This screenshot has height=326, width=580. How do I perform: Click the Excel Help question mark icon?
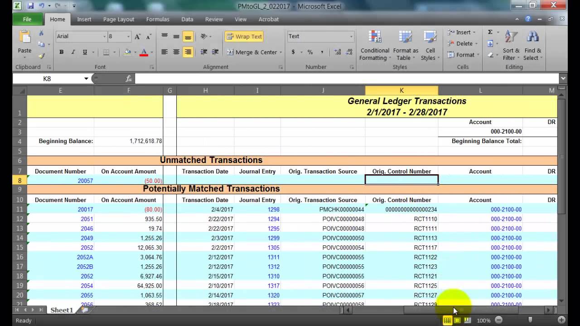[x=528, y=19]
